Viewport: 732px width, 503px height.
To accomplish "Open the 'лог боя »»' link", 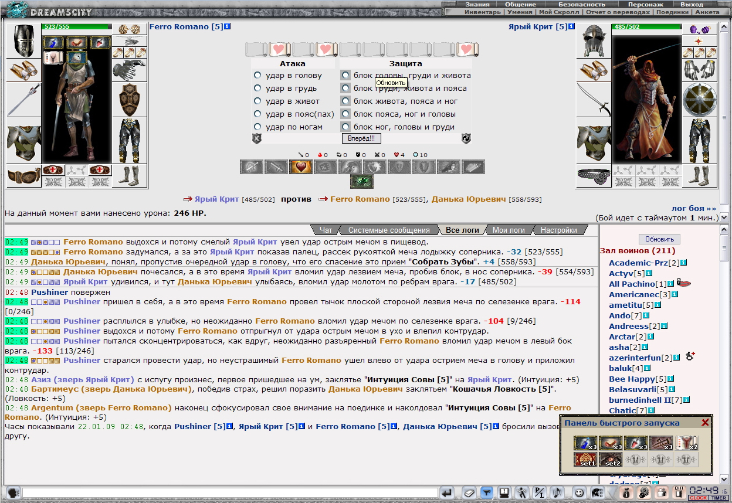I will (694, 208).
